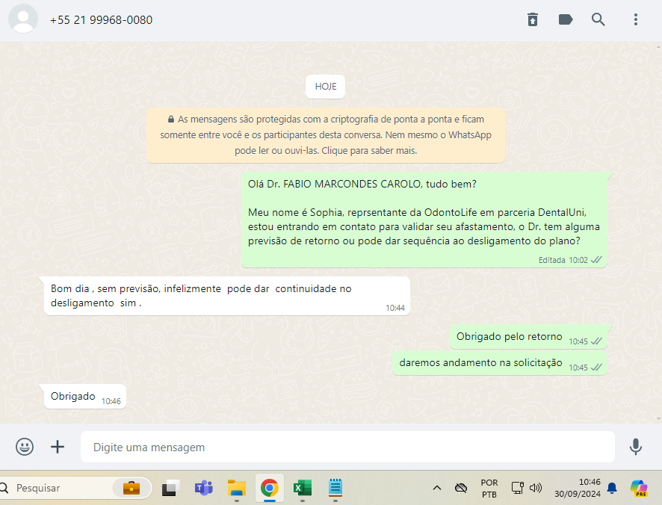Open File Explorer from the taskbar
Viewport: 662px width, 505px height.
237,488
